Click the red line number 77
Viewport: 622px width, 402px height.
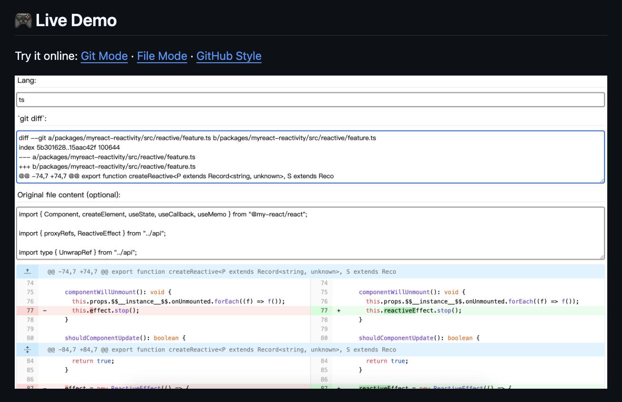tap(30, 311)
